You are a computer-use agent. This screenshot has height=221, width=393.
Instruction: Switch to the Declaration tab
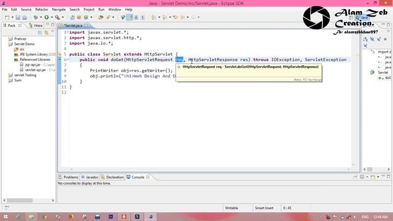click(x=112, y=177)
